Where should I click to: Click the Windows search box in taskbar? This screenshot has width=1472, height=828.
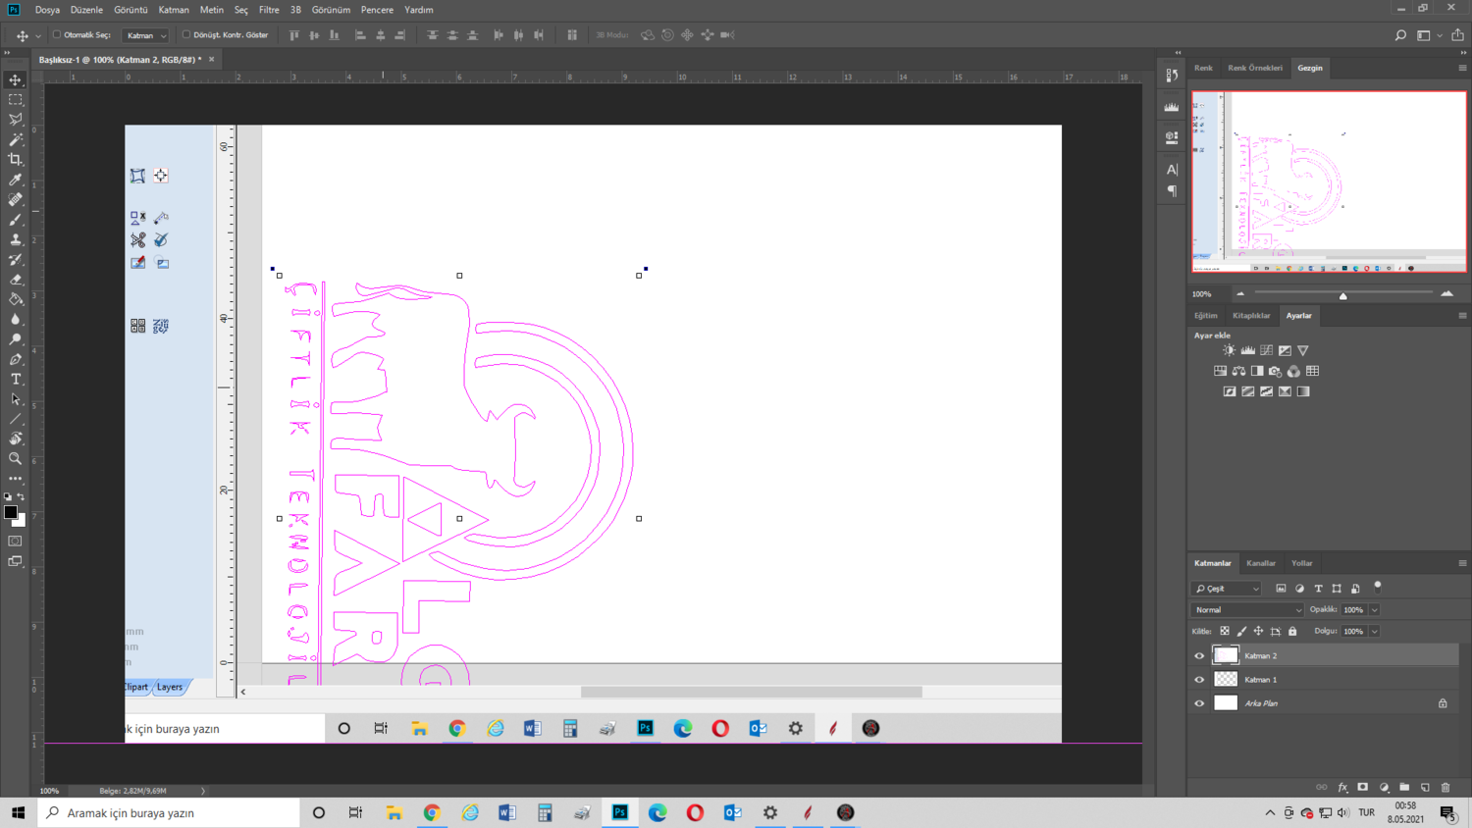point(169,812)
